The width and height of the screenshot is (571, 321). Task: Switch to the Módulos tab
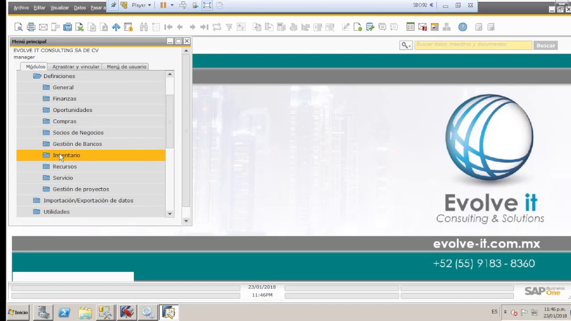tap(35, 66)
